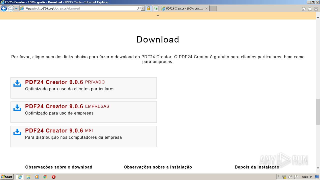Click the Action Center flag tray icon

(296, 177)
